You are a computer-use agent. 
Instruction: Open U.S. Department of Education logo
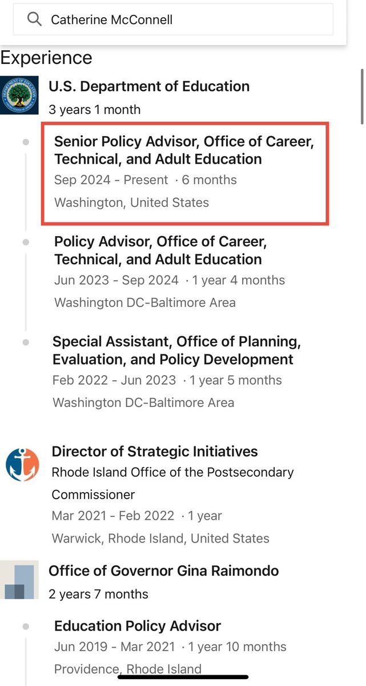(19, 95)
